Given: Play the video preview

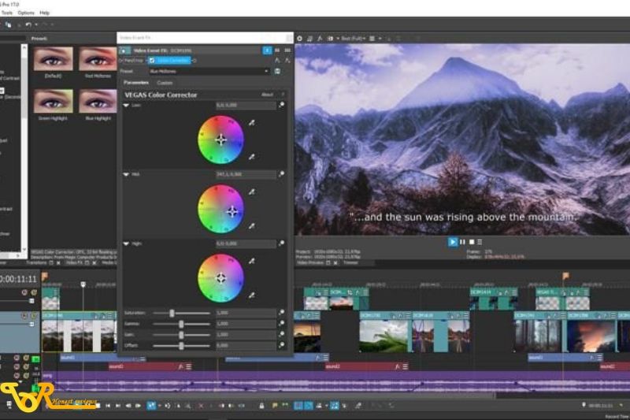Looking at the screenshot, I should tap(452, 242).
